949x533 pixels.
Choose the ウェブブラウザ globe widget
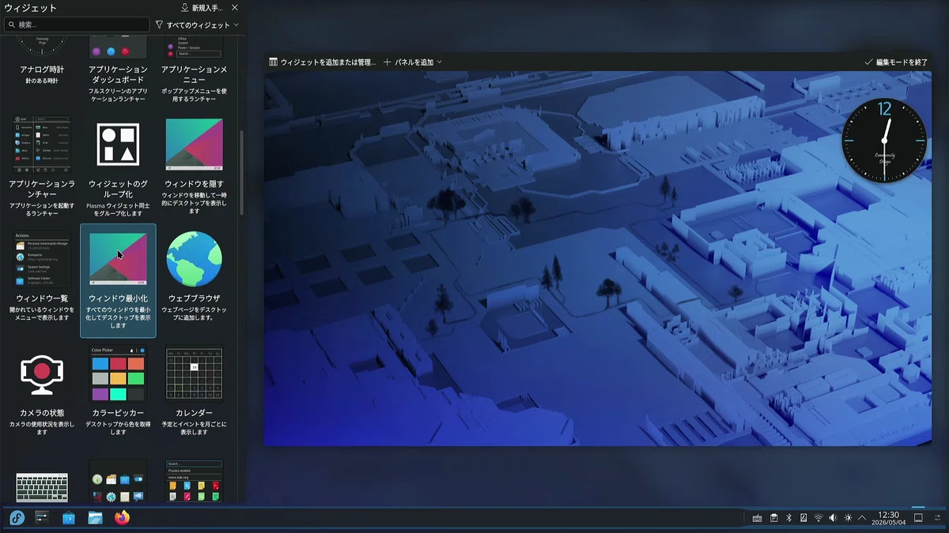(x=194, y=259)
